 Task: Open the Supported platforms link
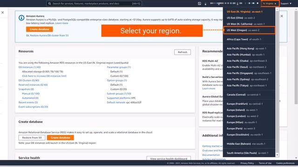[119, 98]
